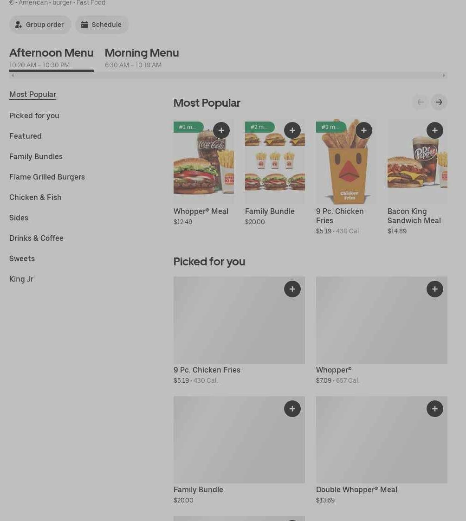Click the previous arrow in Most Popular
466x521 pixels.
(x=421, y=102)
